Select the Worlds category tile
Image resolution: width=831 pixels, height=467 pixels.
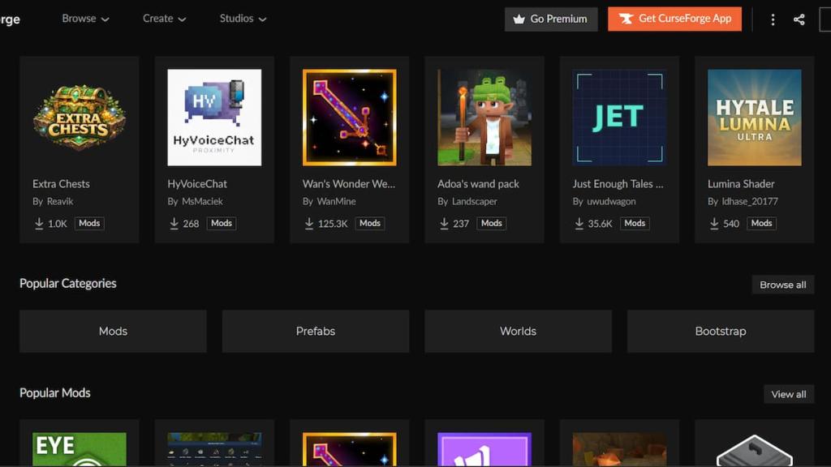[x=518, y=331]
